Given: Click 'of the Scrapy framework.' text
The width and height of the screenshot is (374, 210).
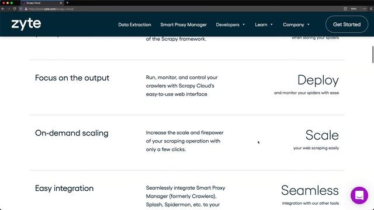Looking at the screenshot, I should pos(176,39).
